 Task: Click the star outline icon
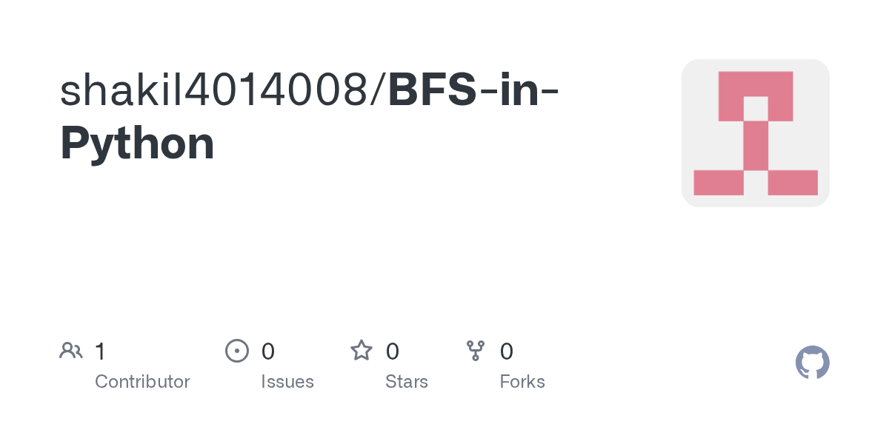[362, 350]
